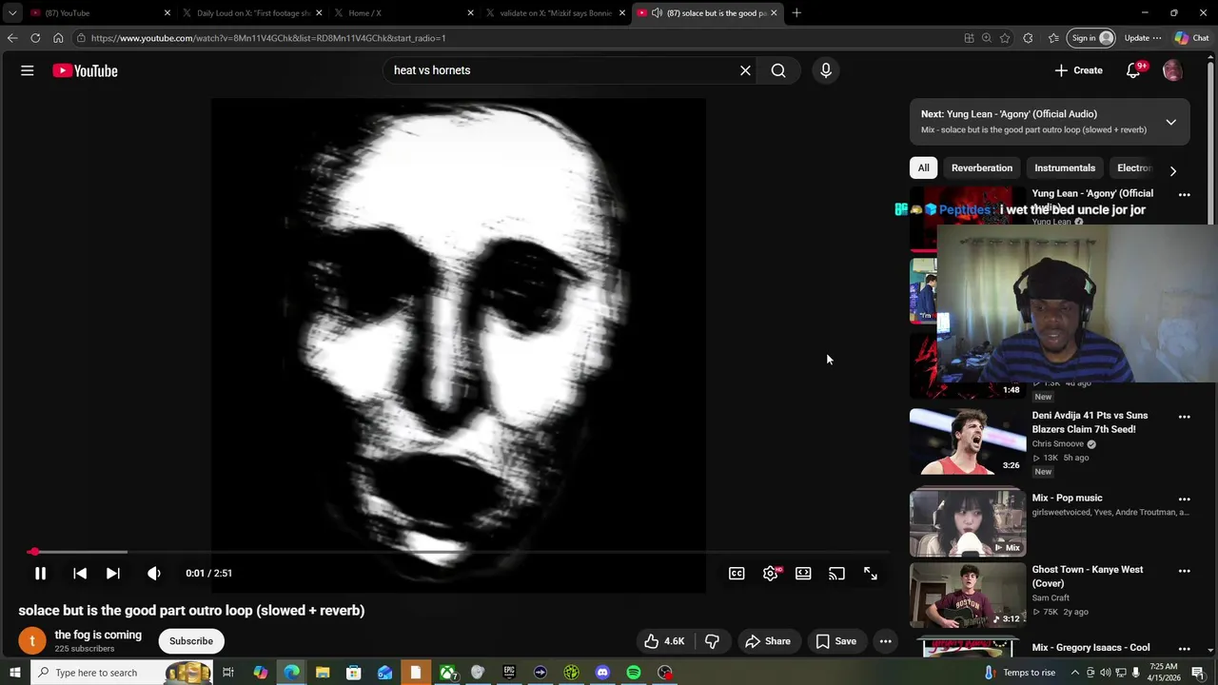Screen dimensions: 1218x685
Task: Reload the page with refresh icon
Action: [x=35, y=38]
